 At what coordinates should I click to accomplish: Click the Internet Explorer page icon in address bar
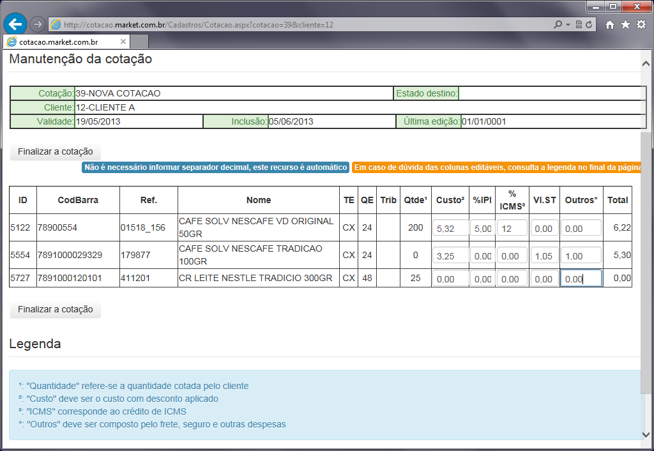tap(56, 25)
